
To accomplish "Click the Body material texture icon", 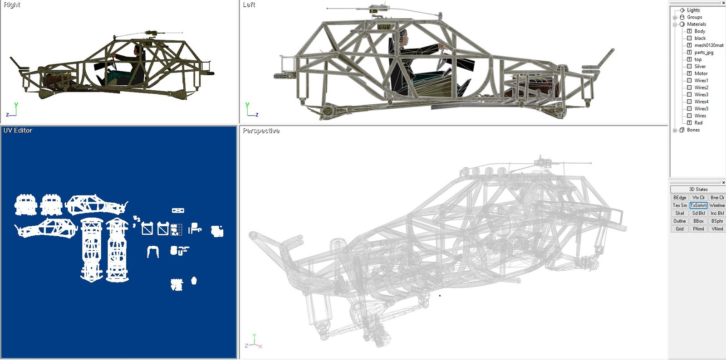I will click(689, 31).
